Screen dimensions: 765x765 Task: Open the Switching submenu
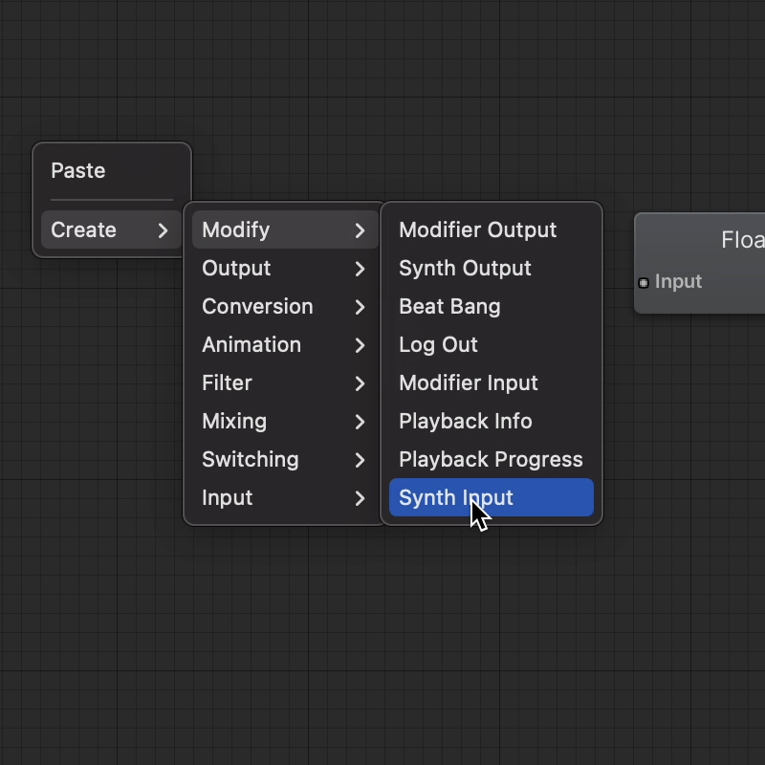click(x=283, y=460)
